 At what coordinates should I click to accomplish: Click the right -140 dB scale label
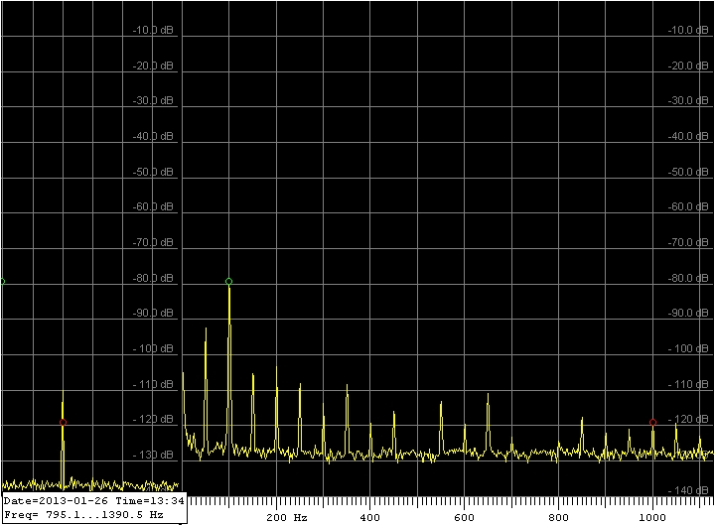click(688, 490)
